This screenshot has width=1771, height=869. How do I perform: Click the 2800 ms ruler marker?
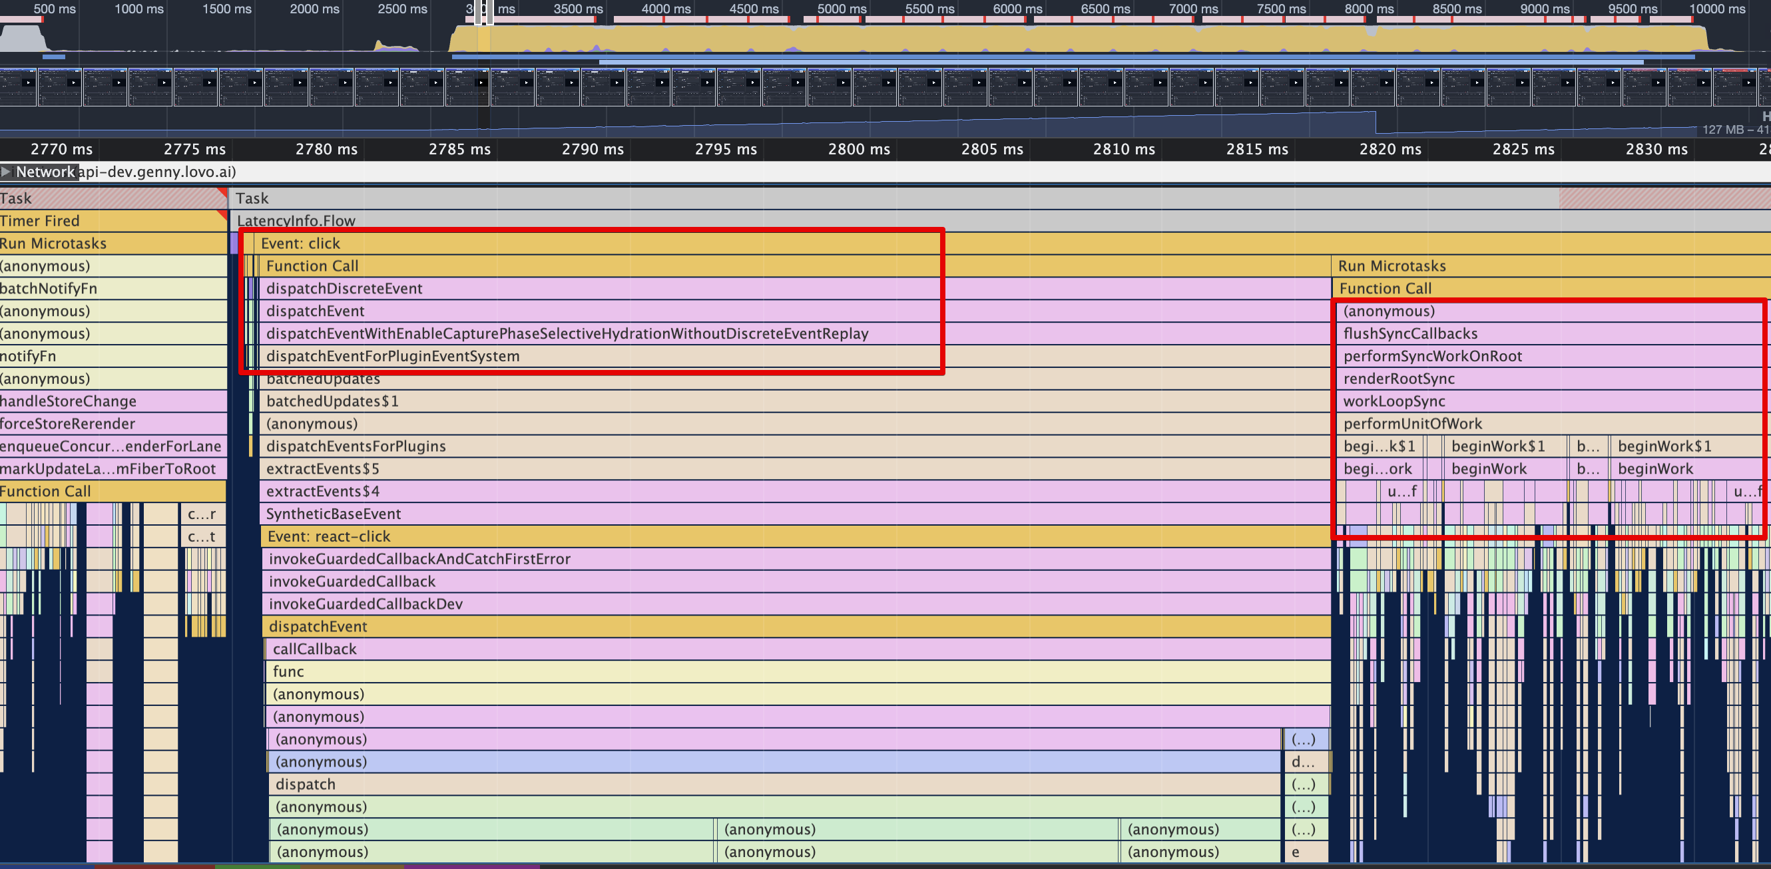[859, 149]
